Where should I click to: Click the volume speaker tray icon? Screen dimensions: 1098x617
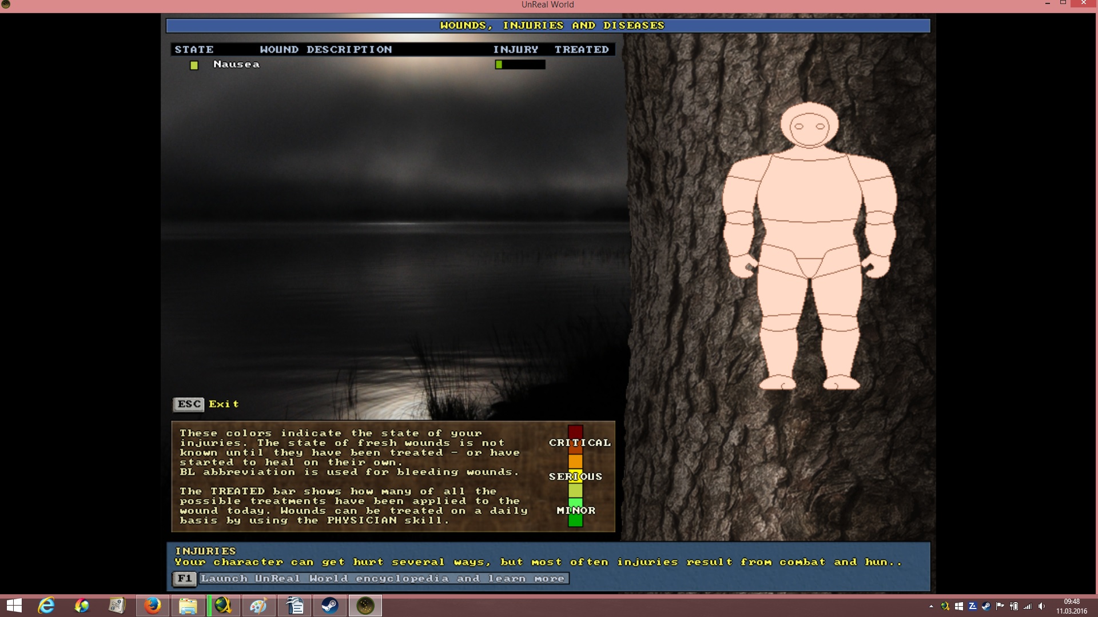point(1041,606)
